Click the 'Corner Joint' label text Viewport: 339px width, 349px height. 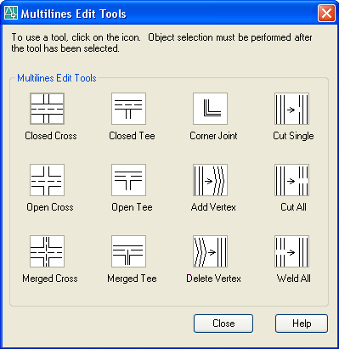pos(213,136)
